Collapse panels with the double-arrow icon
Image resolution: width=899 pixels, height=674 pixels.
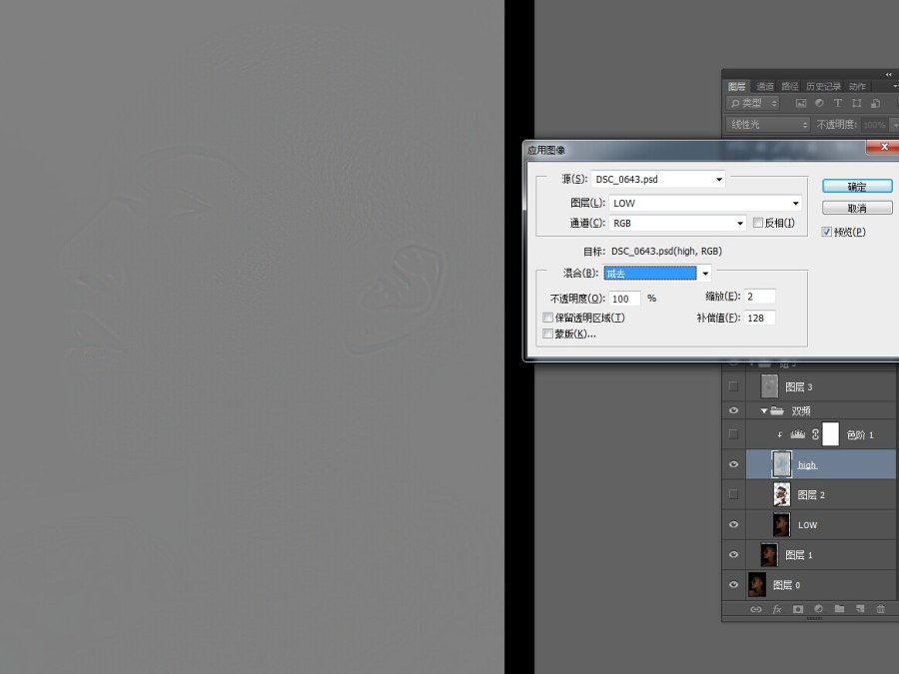[x=889, y=75]
